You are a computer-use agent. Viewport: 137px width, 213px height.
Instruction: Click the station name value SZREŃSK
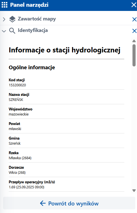point(16,100)
